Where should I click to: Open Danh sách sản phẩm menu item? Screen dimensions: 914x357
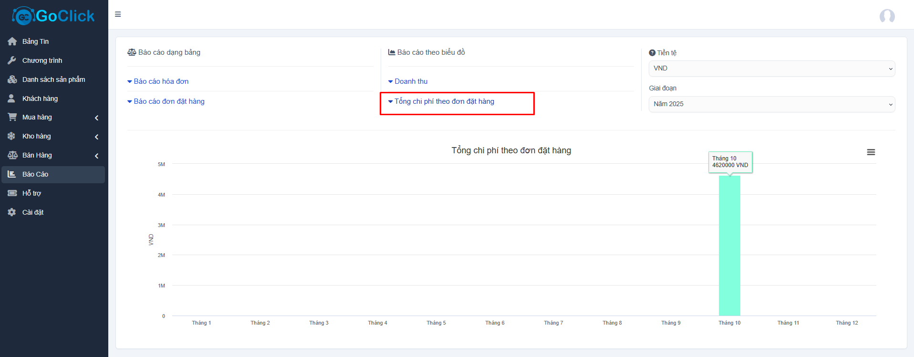(x=53, y=79)
